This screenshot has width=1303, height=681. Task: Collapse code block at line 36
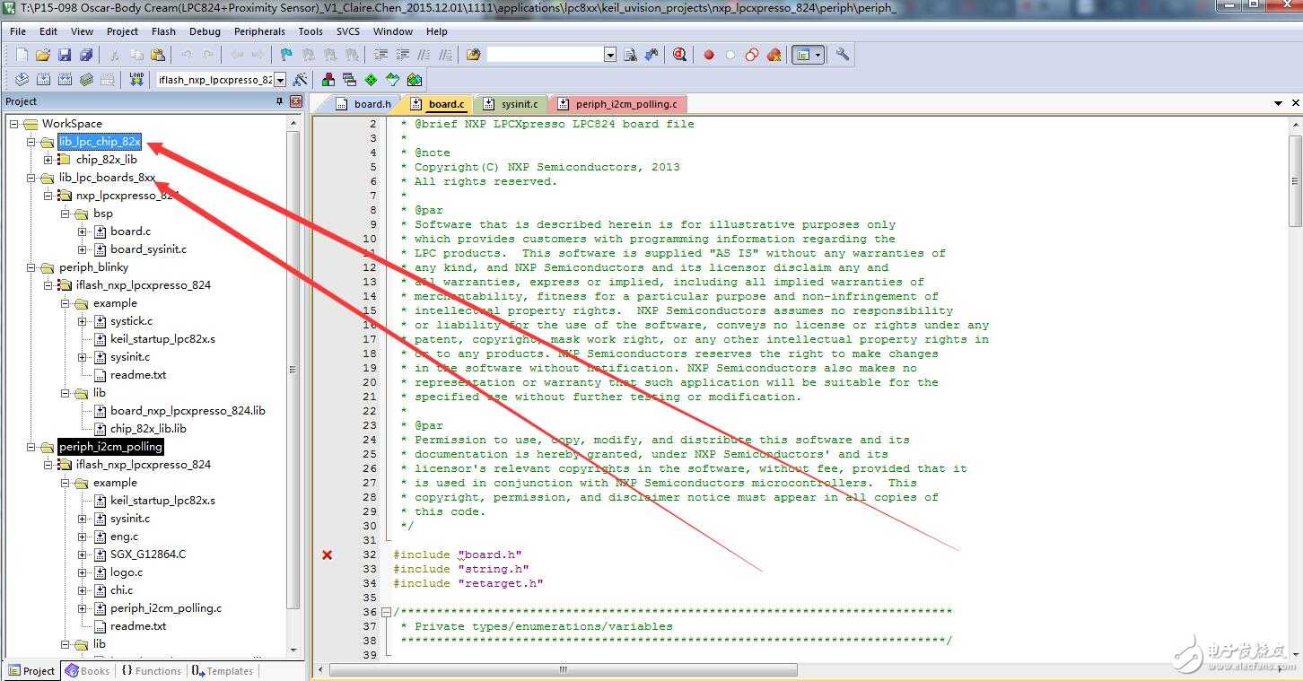click(386, 612)
